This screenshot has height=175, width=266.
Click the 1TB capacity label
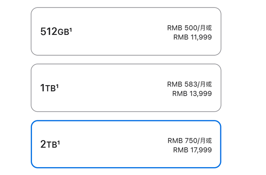click(48, 88)
